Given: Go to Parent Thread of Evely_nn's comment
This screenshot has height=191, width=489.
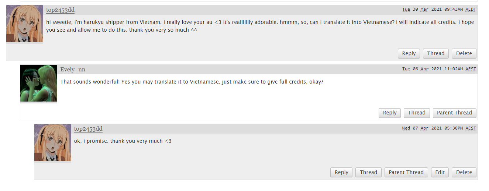Looking at the screenshot, I should point(454,113).
